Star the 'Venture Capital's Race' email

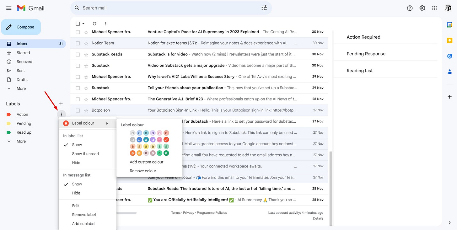86,32
